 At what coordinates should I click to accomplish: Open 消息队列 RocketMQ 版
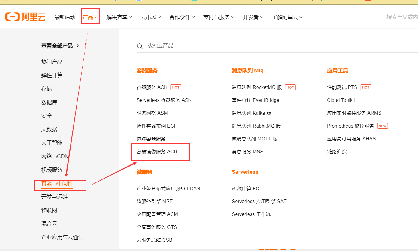[x=257, y=87]
